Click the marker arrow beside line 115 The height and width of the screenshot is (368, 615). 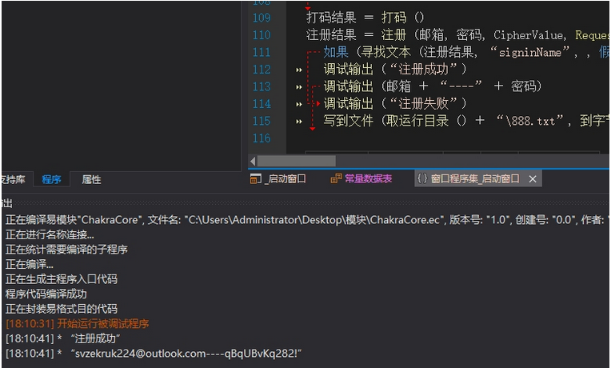pyautogui.click(x=299, y=122)
